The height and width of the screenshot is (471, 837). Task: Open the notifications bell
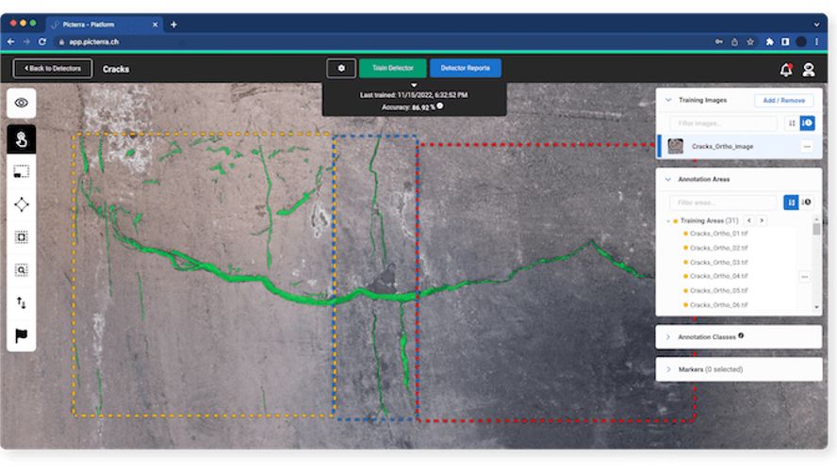785,69
